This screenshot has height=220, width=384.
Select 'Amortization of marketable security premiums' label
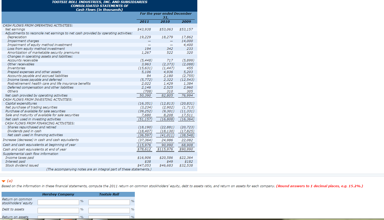43,52
